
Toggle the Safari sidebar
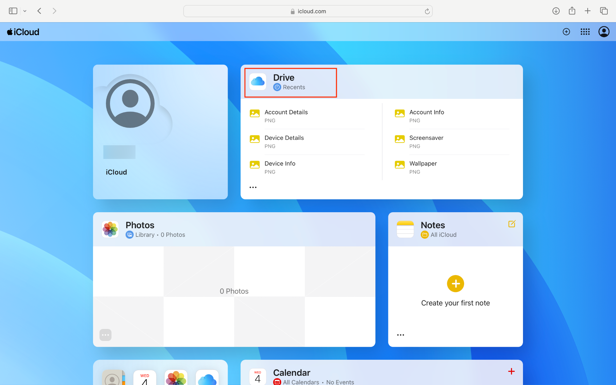coord(13,11)
